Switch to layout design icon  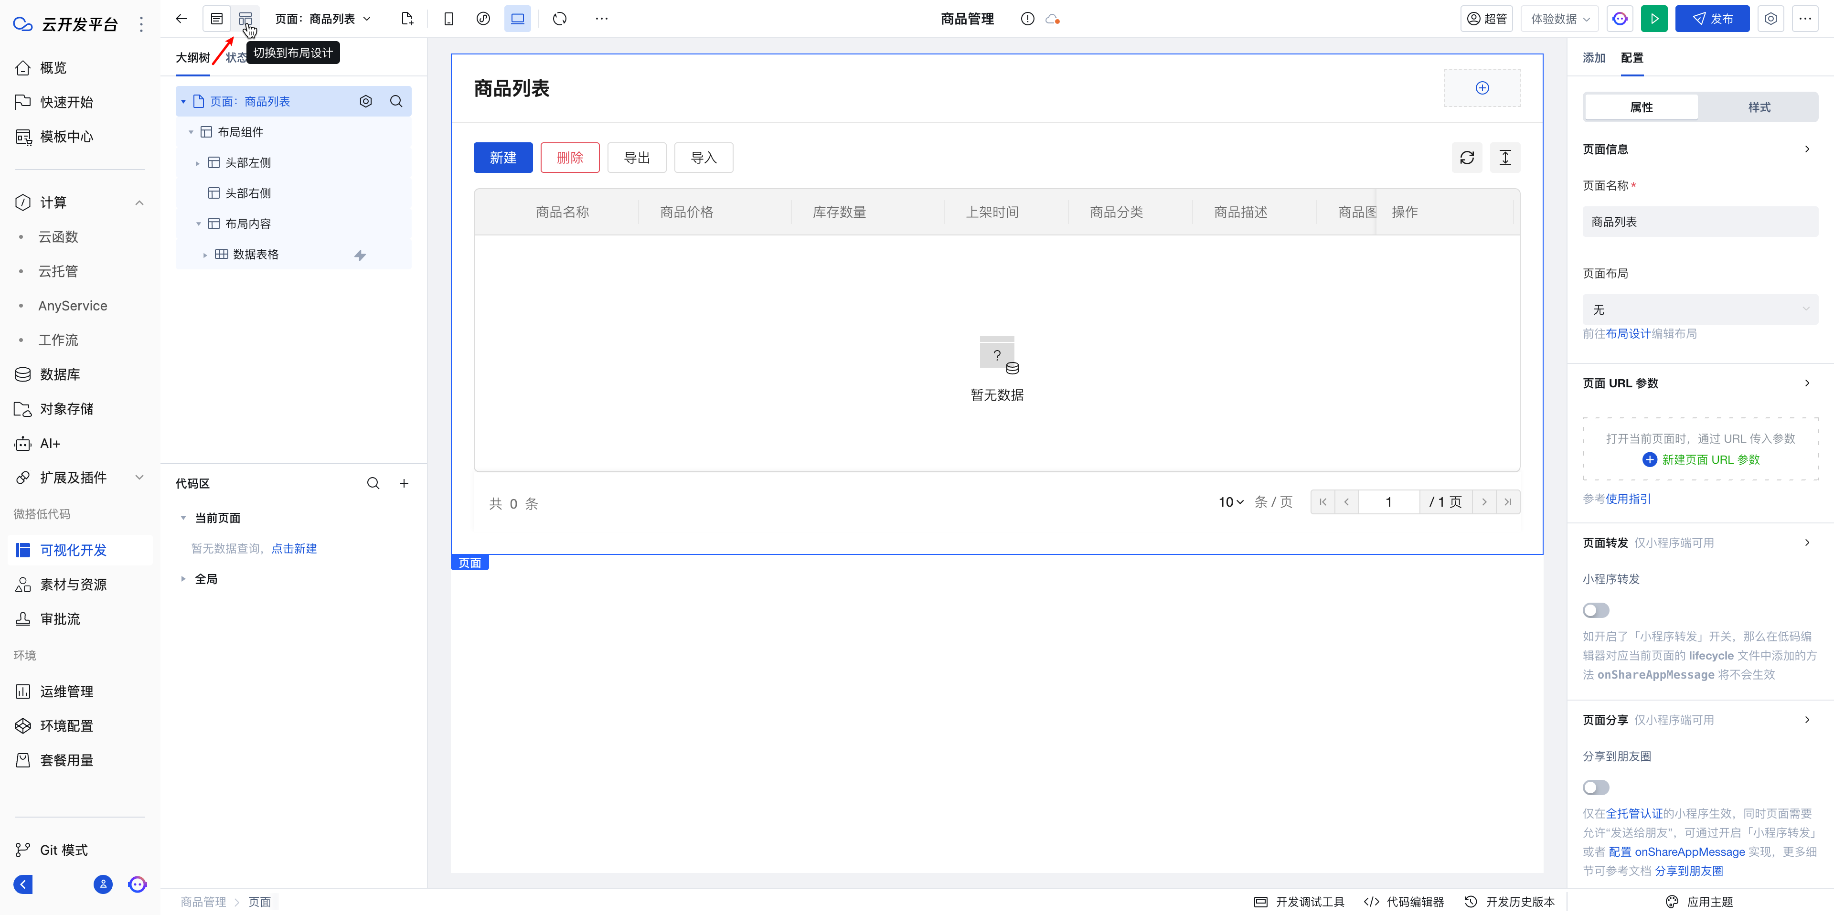(x=245, y=19)
